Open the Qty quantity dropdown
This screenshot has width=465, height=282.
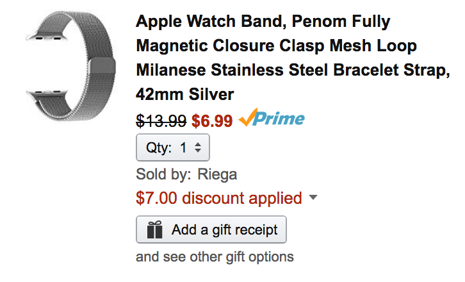coord(173,148)
